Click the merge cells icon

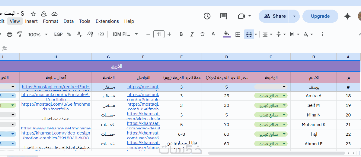(x=249, y=34)
